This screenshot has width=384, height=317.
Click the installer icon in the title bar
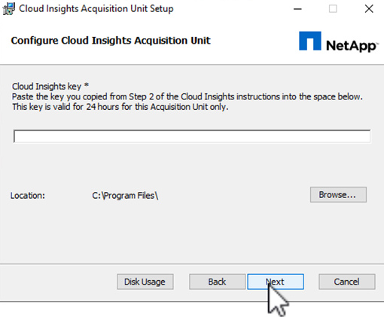[x=8, y=9]
